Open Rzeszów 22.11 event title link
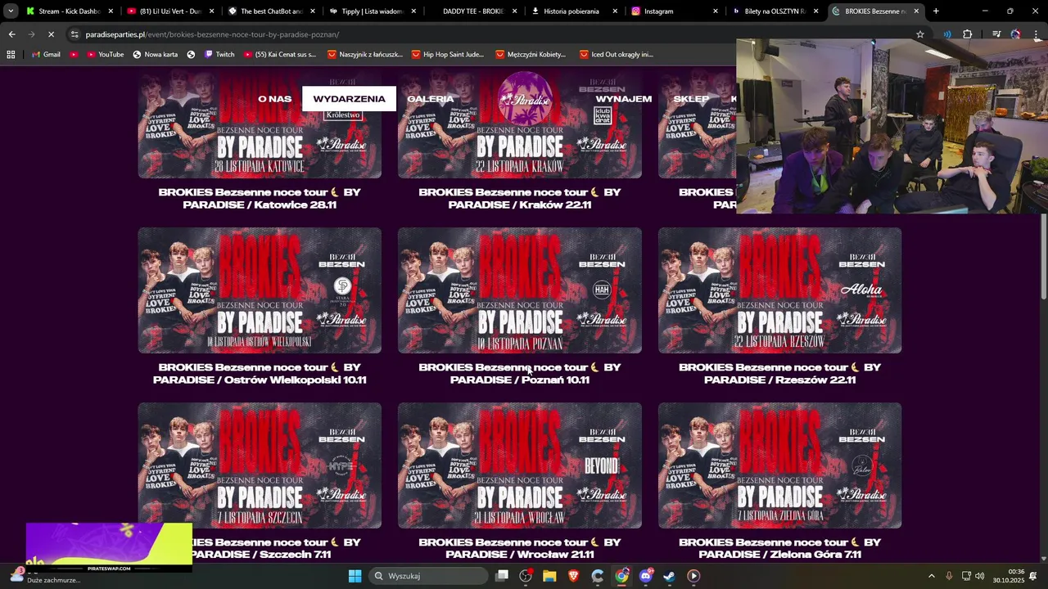1048x589 pixels. (x=780, y=373)
